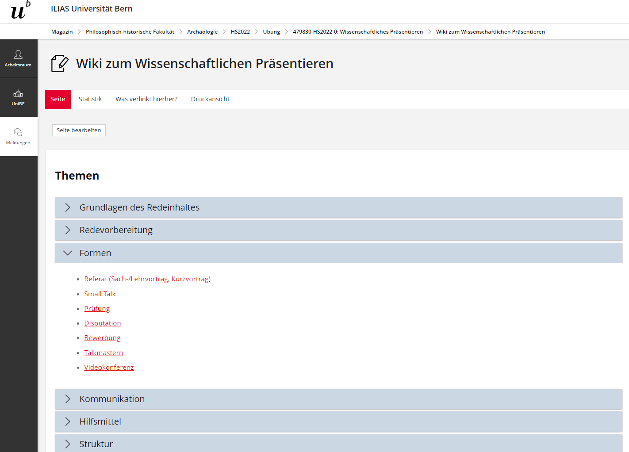Expand the Kommunikation section
This screenshot has height=452, width=629.
click(x=338, y=399)
